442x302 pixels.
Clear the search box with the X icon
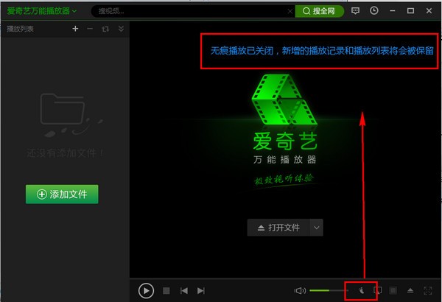pos(290,11)
